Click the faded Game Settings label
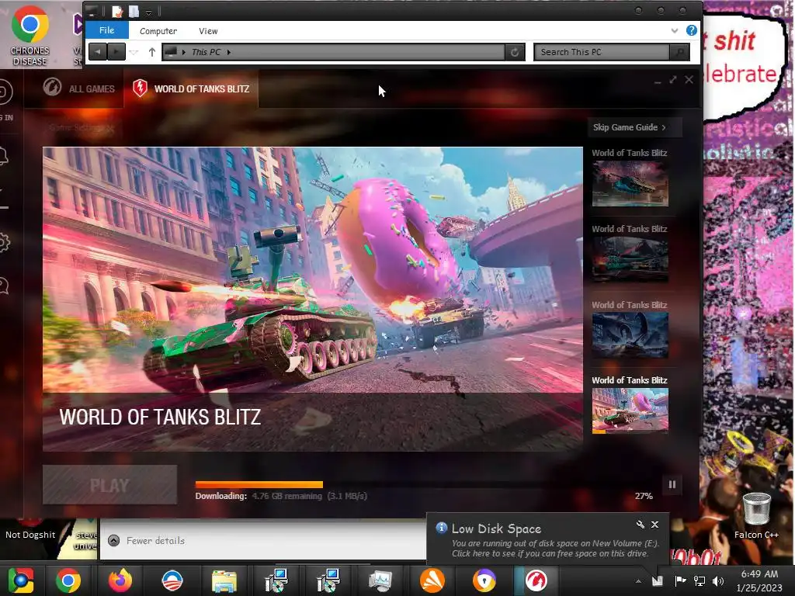This screenshot has height=596, width=795. pyautogui.click(x=81, y=127)
